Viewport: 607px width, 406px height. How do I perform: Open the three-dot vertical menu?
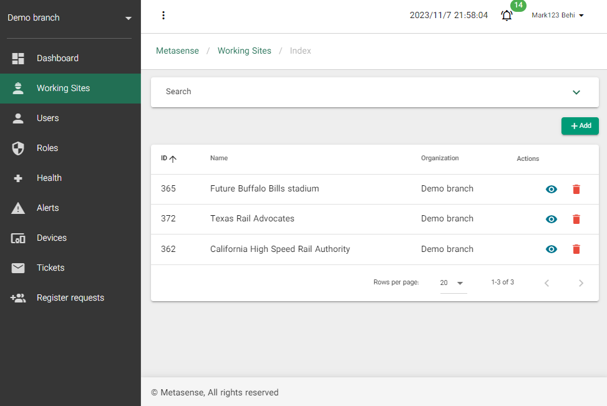click(x=163, y=15)
